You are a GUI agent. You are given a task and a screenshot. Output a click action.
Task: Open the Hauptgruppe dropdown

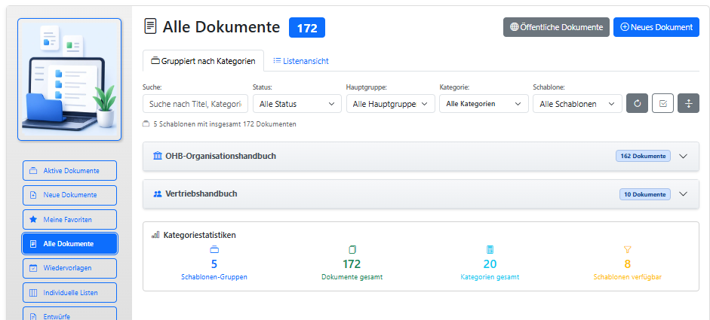click(x=390, y=103)
